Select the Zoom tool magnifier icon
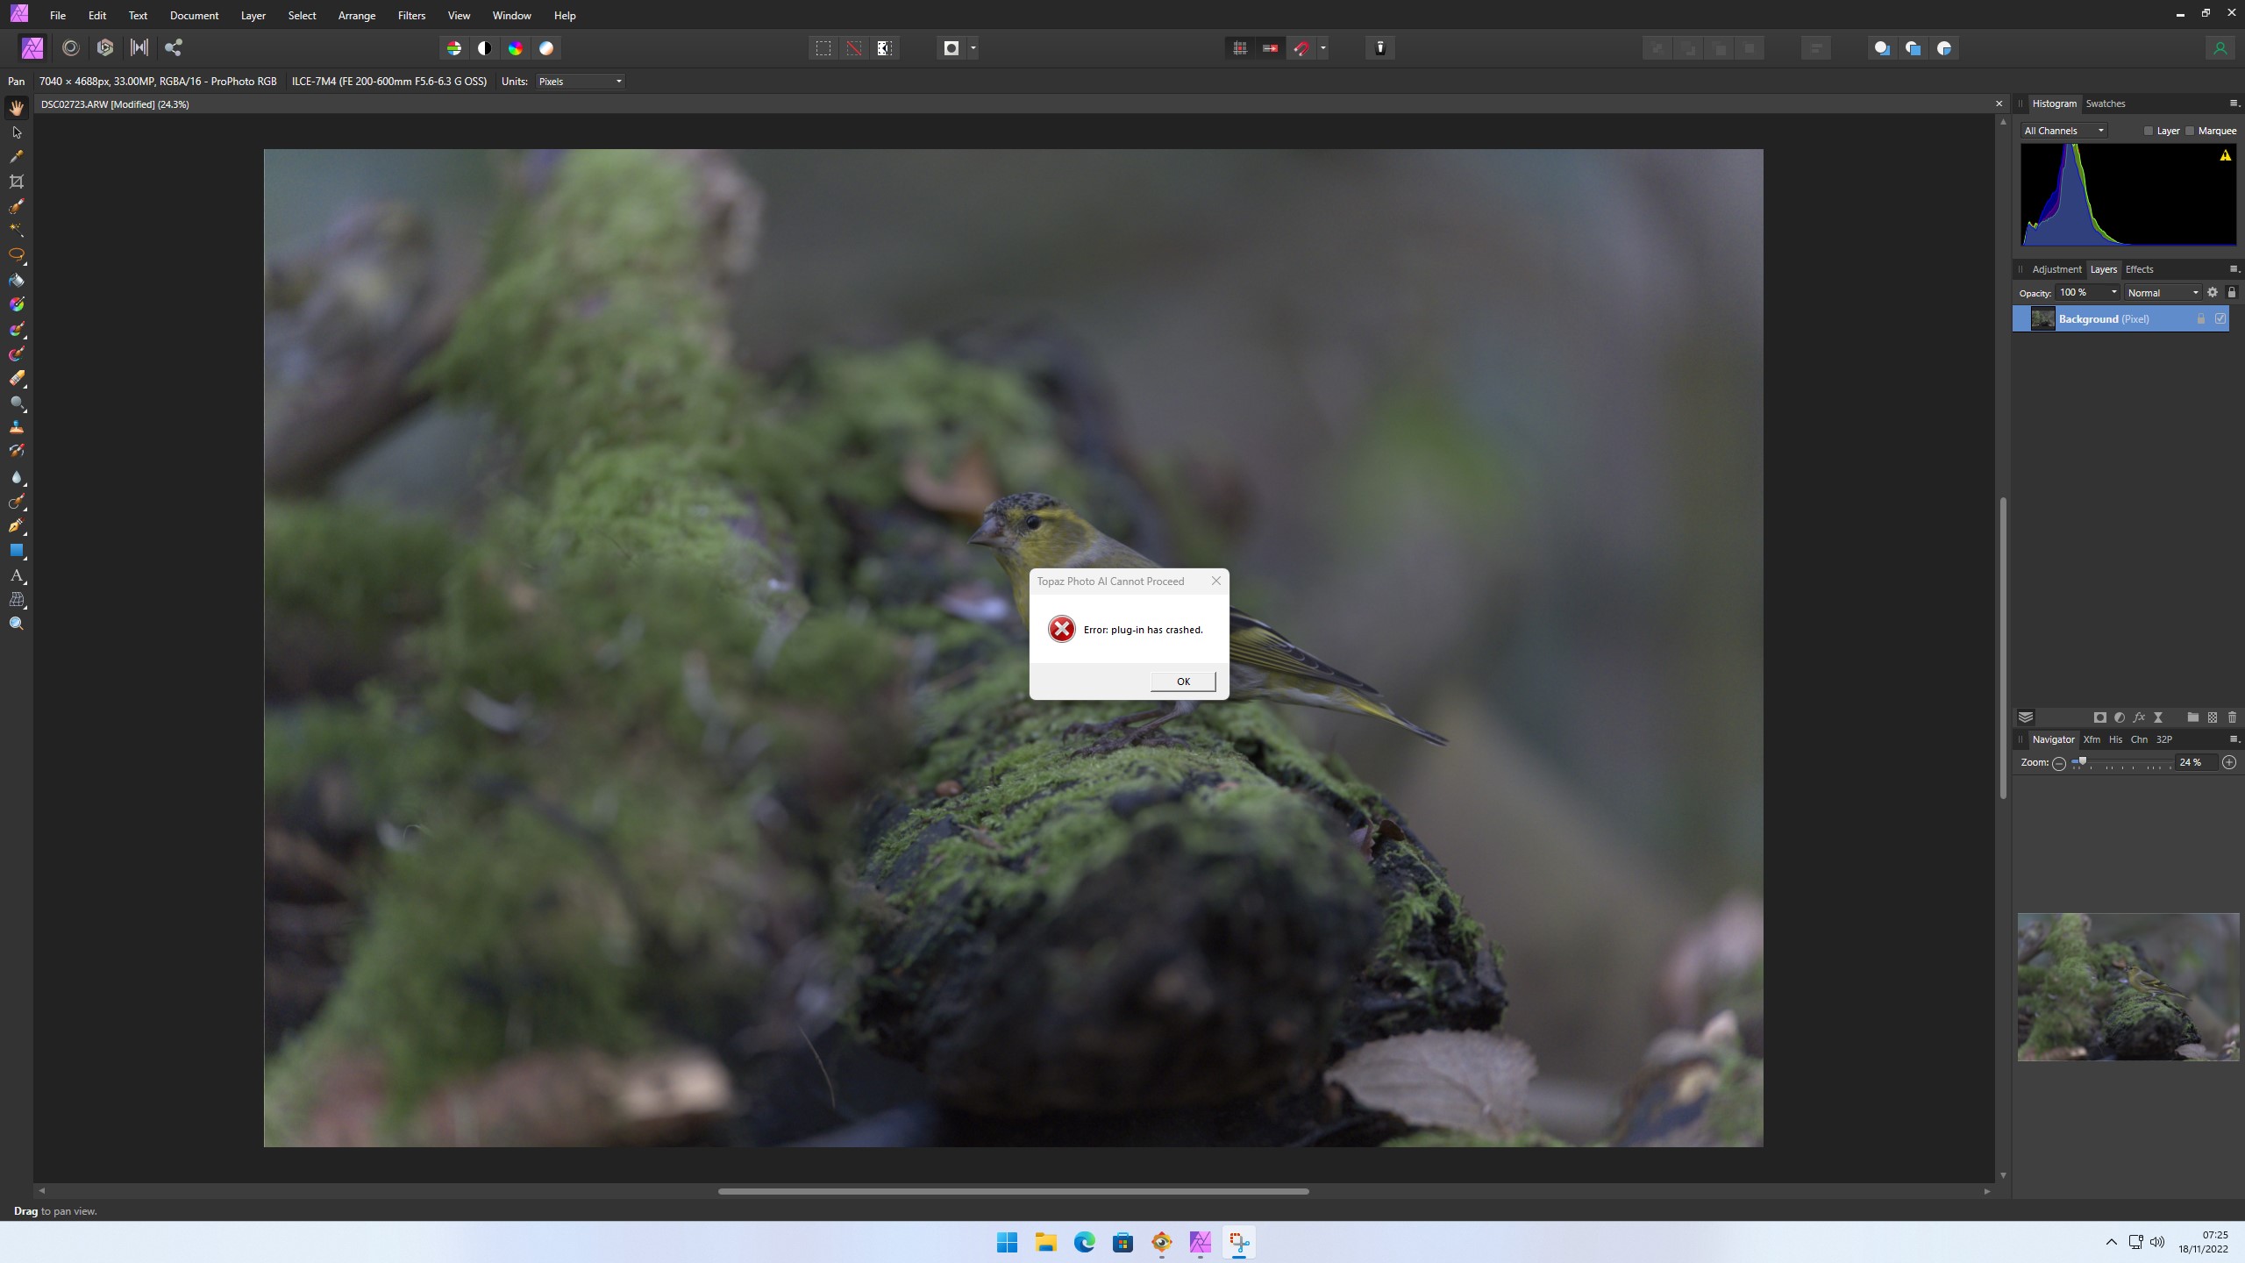The image size is (2245, 1263). click(x=17, y=624)
